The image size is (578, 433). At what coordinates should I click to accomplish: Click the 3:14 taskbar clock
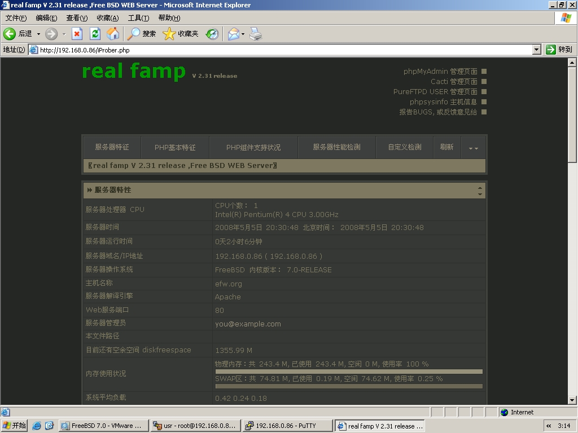(564, 426)
